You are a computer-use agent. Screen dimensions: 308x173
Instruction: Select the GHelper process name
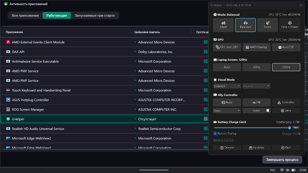click(x=18, y=119)
